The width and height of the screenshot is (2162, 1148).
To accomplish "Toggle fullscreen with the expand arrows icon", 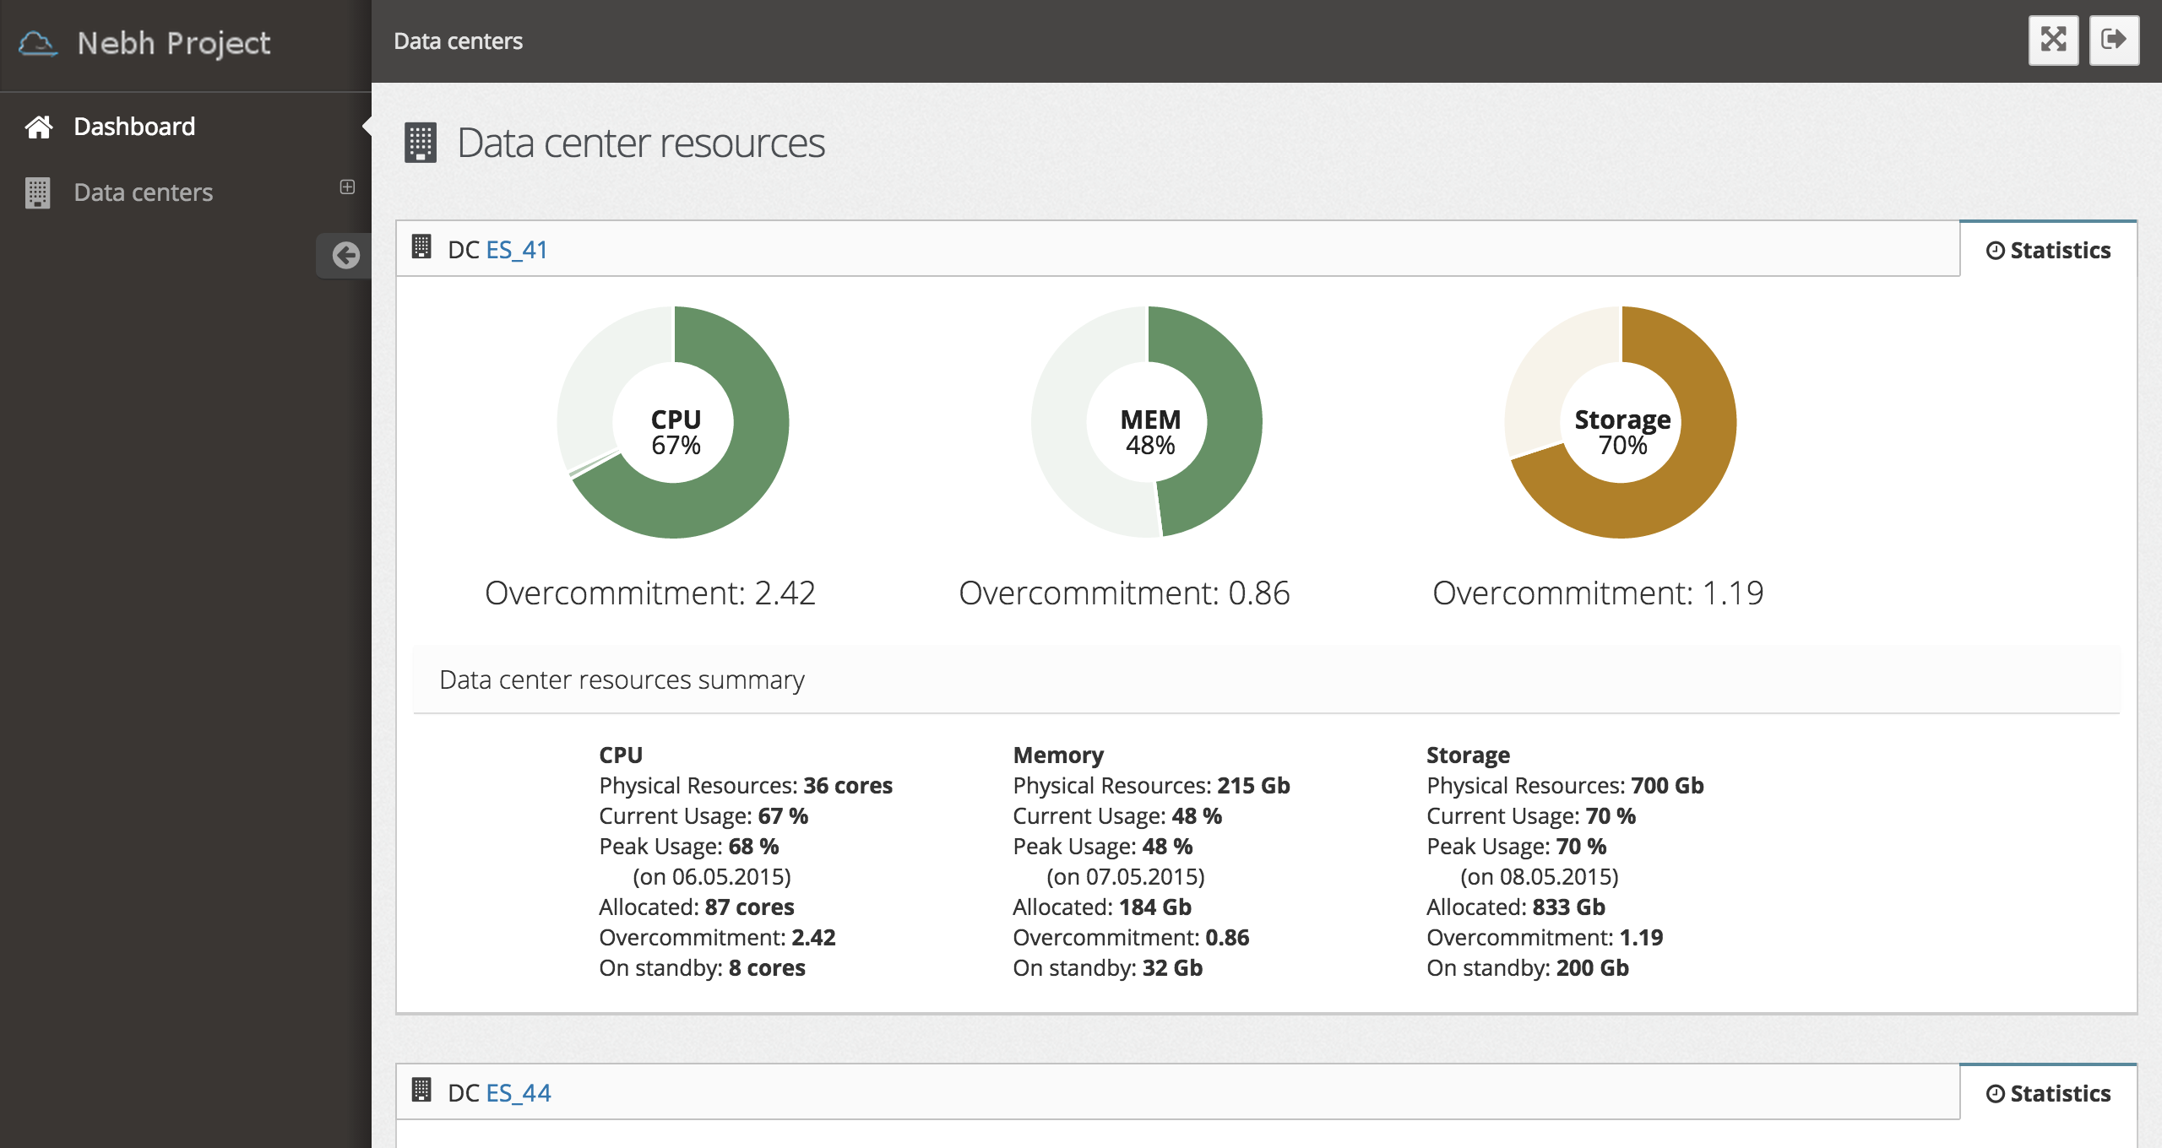I will click(2053, 40).
